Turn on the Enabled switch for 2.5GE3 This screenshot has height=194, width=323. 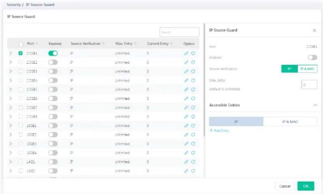click(x=53, y=71)
